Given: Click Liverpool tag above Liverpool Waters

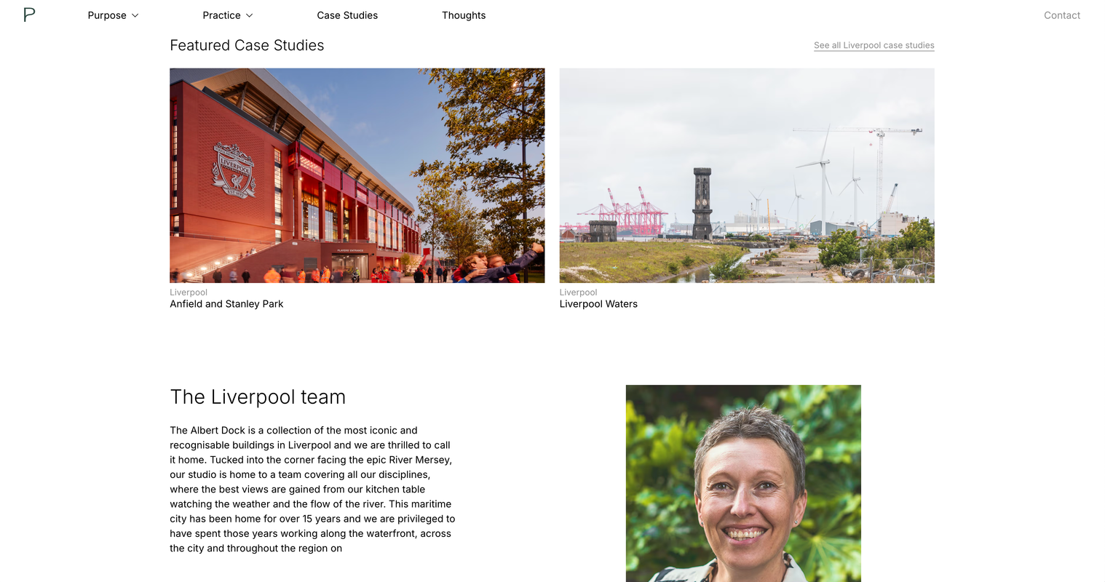Looking at the screenshot, I should [578, 292].
